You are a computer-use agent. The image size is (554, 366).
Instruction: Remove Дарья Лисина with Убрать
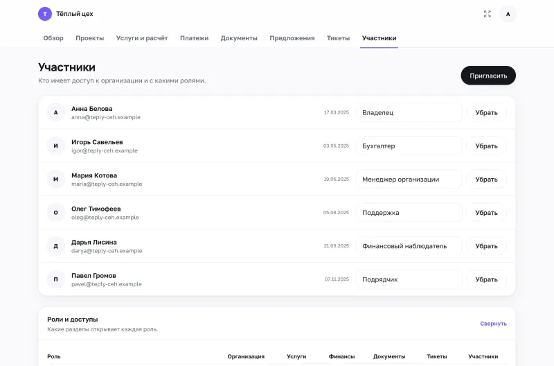tap(486, 246)
